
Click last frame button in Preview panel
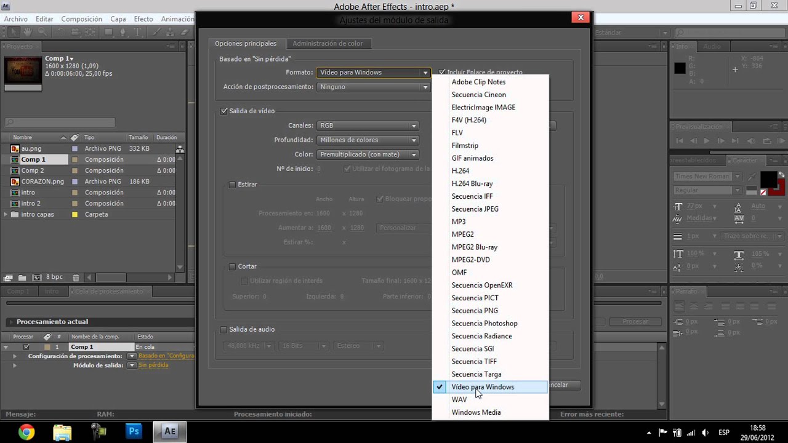734,141
